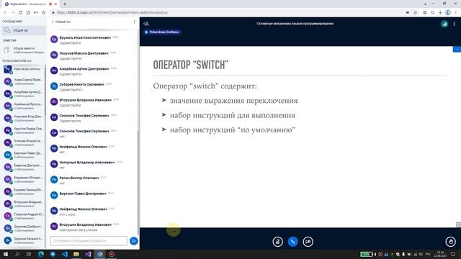The height and width of the screenshot is (259, 461).
Task: Open Microsoft Edge from taskbar
Action: point(41,254)
